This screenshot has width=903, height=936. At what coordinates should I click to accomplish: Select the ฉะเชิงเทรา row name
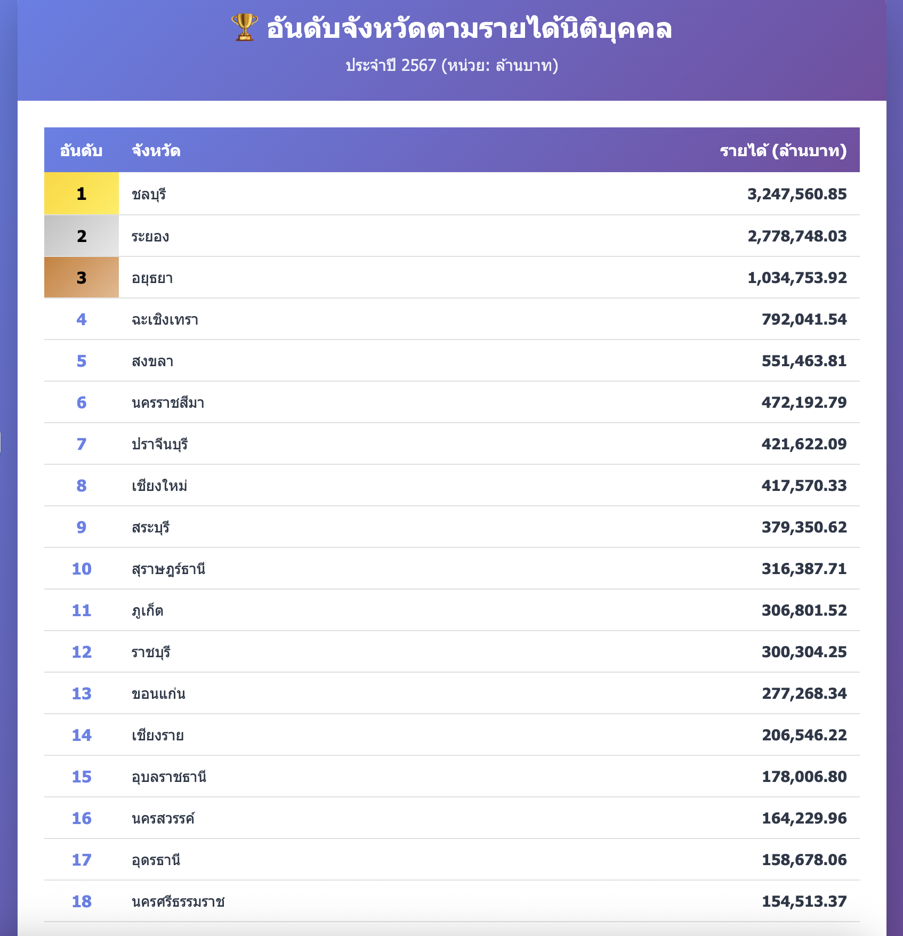pos(165,319)
